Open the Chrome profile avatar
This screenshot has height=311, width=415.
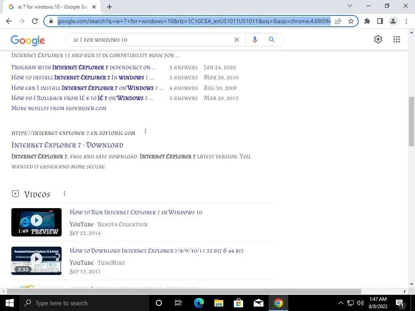point(393,21)
